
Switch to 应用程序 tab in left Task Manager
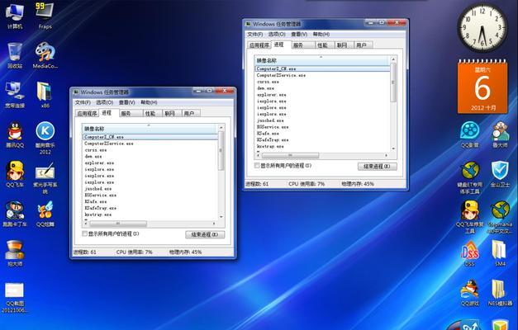[87, 114]
